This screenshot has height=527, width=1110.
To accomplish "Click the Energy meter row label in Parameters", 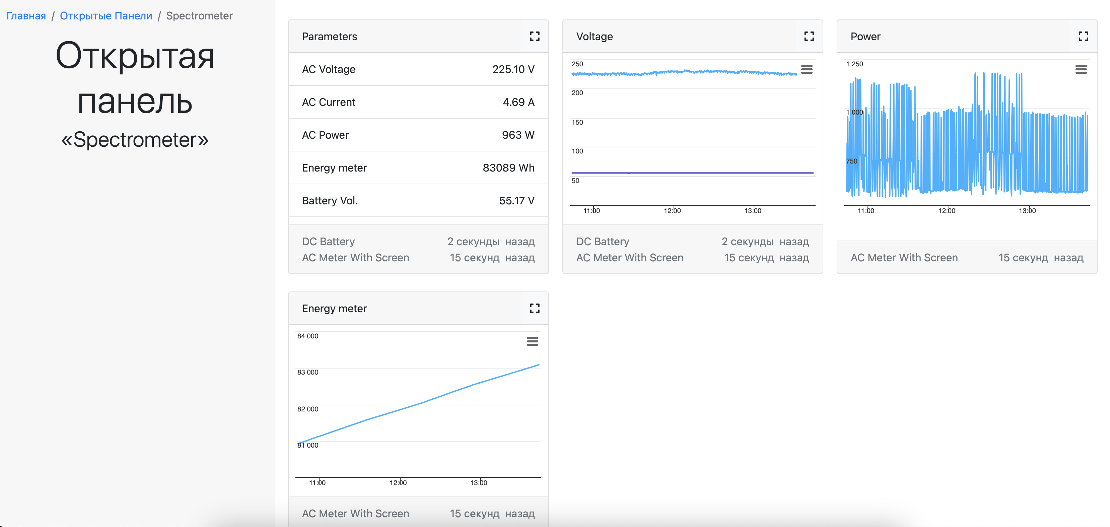I will click(x=334, y=168).
